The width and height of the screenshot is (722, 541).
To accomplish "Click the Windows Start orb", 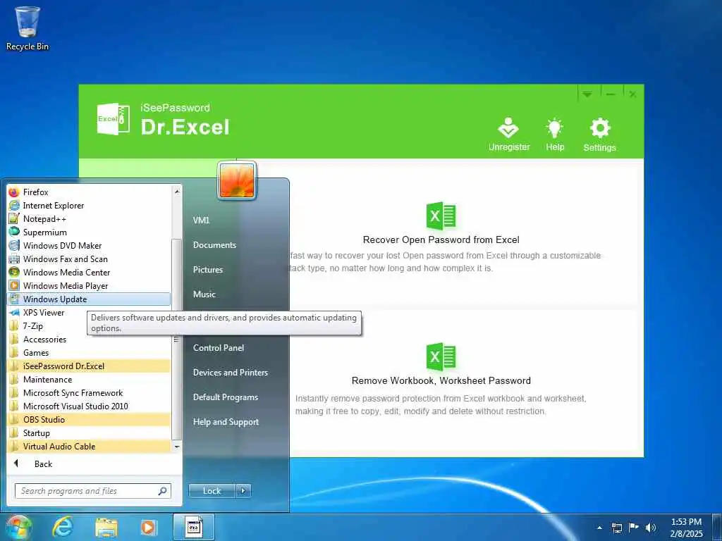I will click(18, 527).
